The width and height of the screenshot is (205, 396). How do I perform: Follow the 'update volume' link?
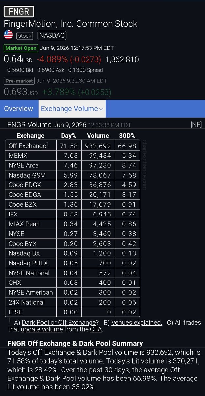point(42,329)
